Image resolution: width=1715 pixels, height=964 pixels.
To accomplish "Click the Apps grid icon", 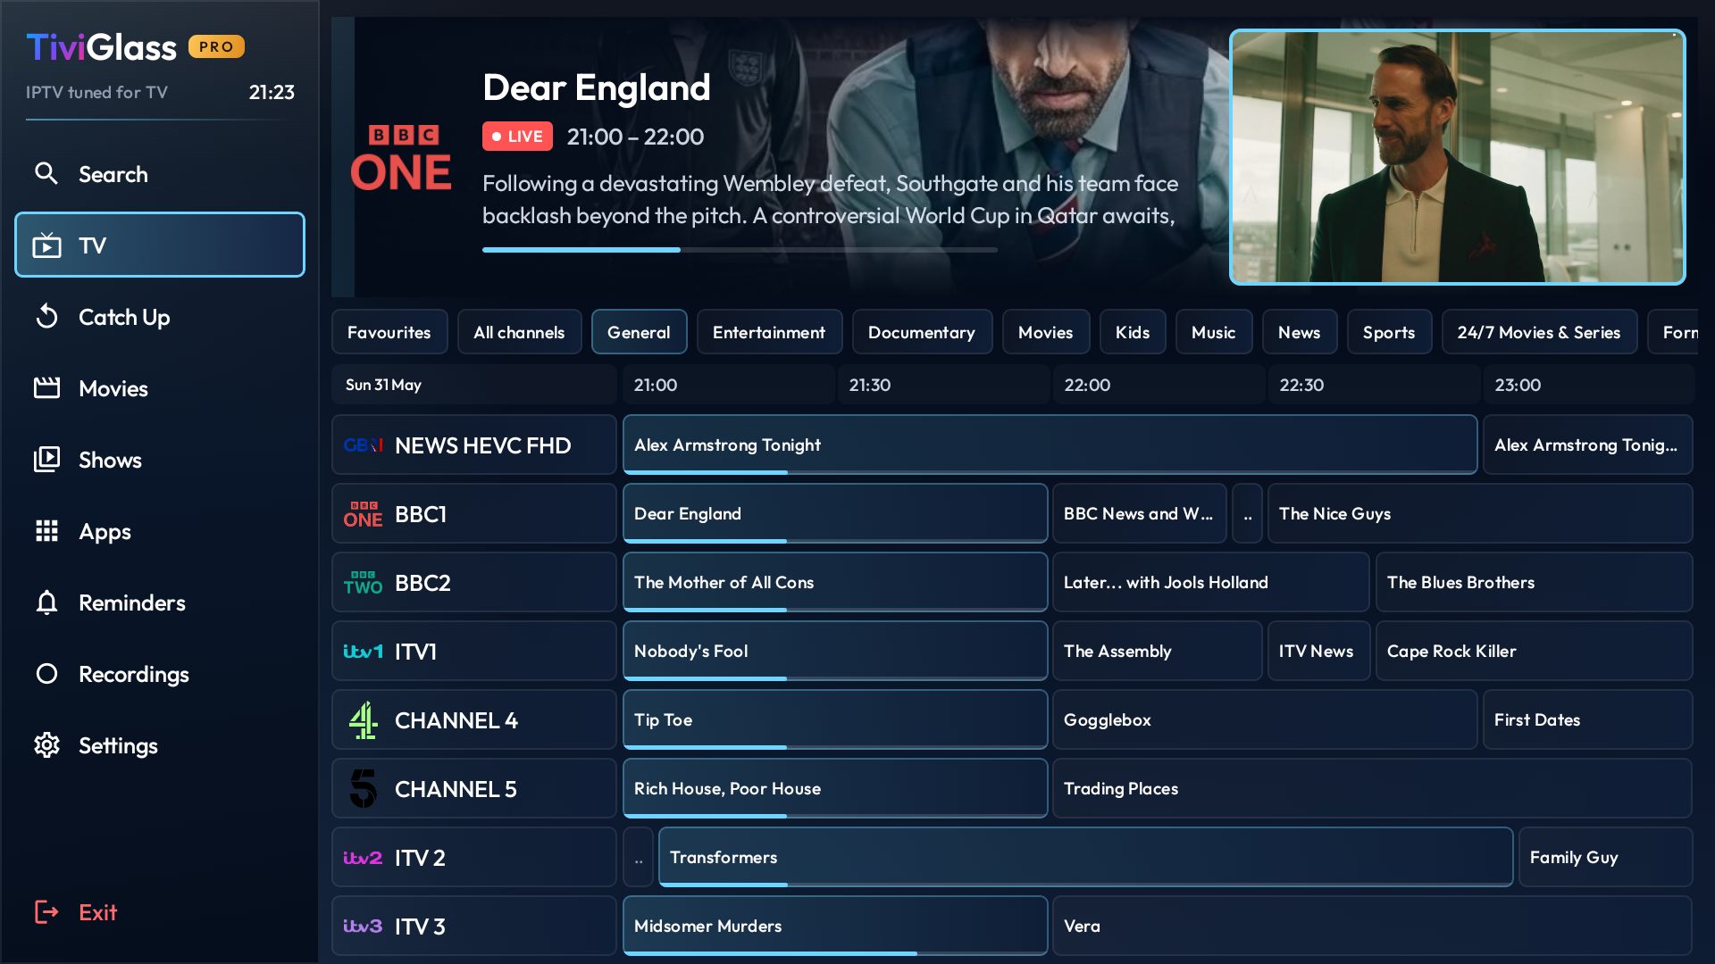I will coord(46,530).
